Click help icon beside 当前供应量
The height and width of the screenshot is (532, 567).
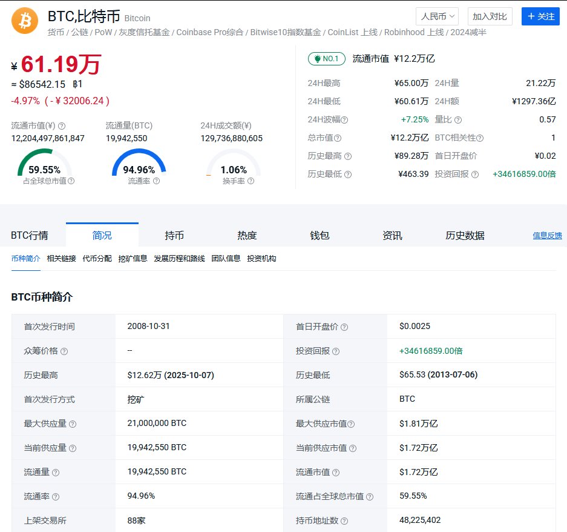(73, 448)
